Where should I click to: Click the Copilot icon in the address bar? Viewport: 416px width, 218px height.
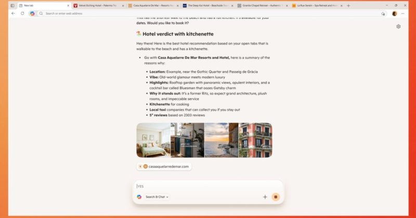32,13
